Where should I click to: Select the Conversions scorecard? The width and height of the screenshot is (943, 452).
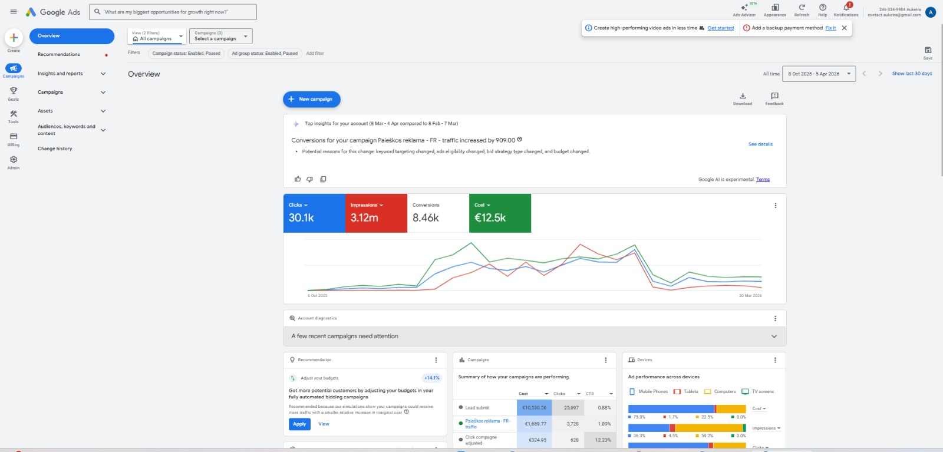coord(438,213)
